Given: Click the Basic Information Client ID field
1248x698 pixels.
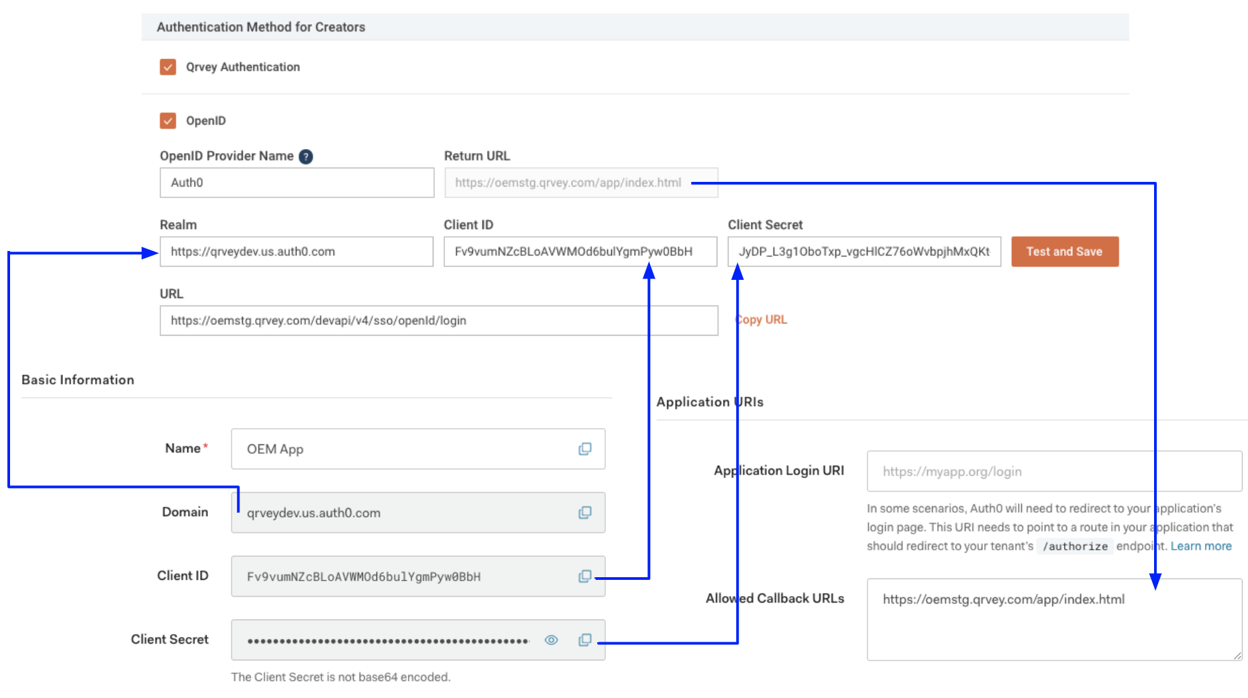Looking at the screenshot, I should tap(418, 577).
